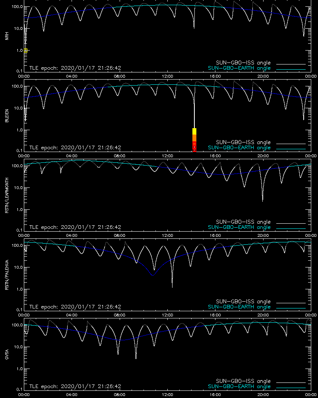
Task: Click cyan legend line sample in BLEIEN panel
Action: pos(291,149)
